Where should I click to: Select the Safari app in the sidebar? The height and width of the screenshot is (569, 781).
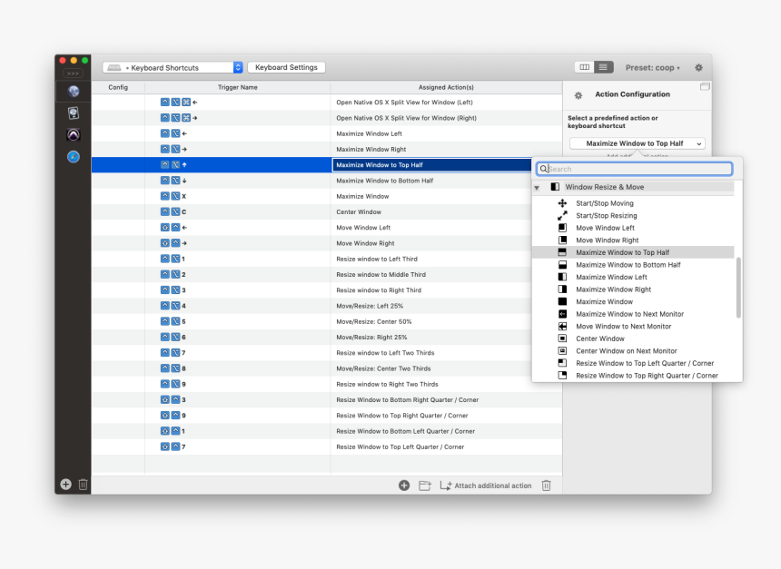click(x=73, y=157)
